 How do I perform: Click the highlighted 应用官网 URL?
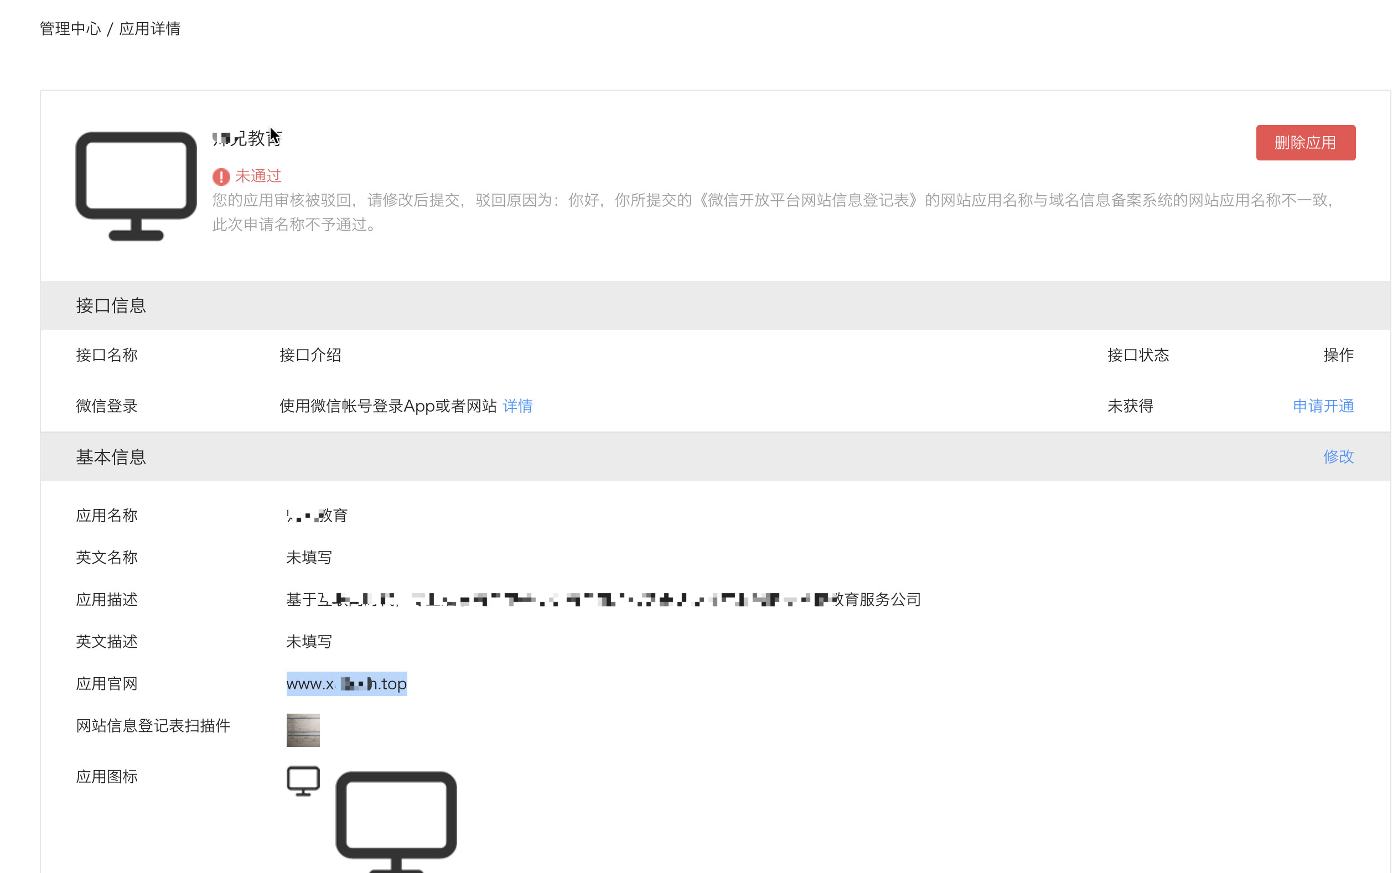346,684
